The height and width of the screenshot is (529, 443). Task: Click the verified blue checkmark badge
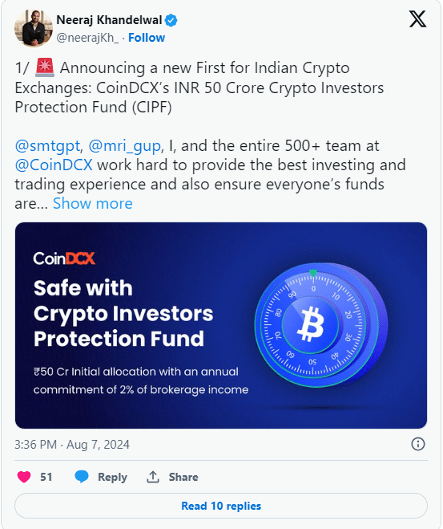point(171,20)
